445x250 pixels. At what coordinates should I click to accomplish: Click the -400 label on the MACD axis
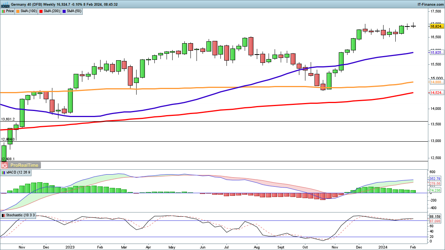pyautogui.click(x=432, y=208)
